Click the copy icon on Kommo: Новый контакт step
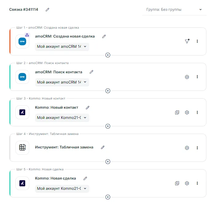223x211 pixels. click(x=177, y=112)
